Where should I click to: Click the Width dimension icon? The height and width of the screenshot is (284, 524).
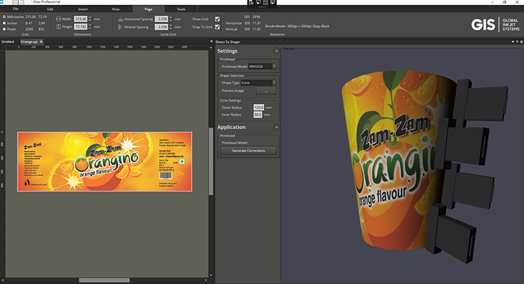(58, 19)
